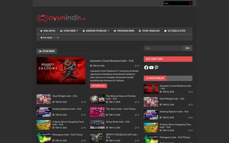Click comment icon on The Alters row
229x143 pixels.
[x=136, y=115]
